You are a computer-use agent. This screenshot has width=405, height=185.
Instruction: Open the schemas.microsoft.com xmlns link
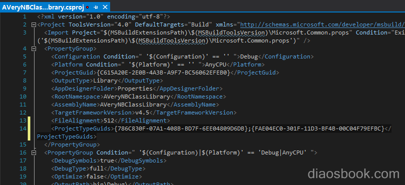click(x=322, y=25)
